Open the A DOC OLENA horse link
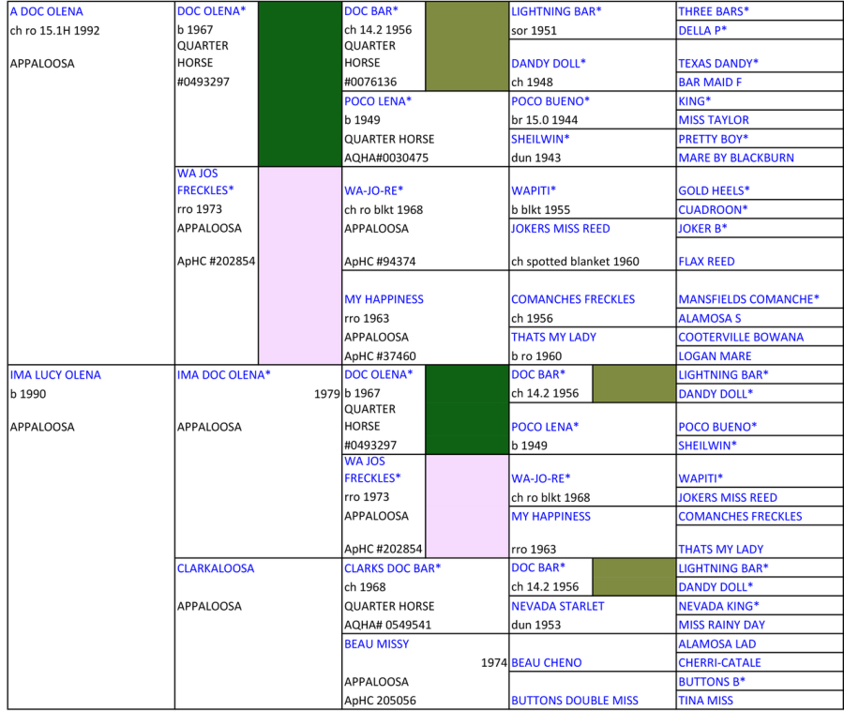The width and height of the screenshot is (844, 711). point(46,11)
